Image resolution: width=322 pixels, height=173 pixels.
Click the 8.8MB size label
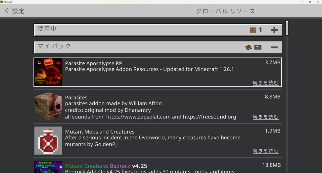click(273, 97)
